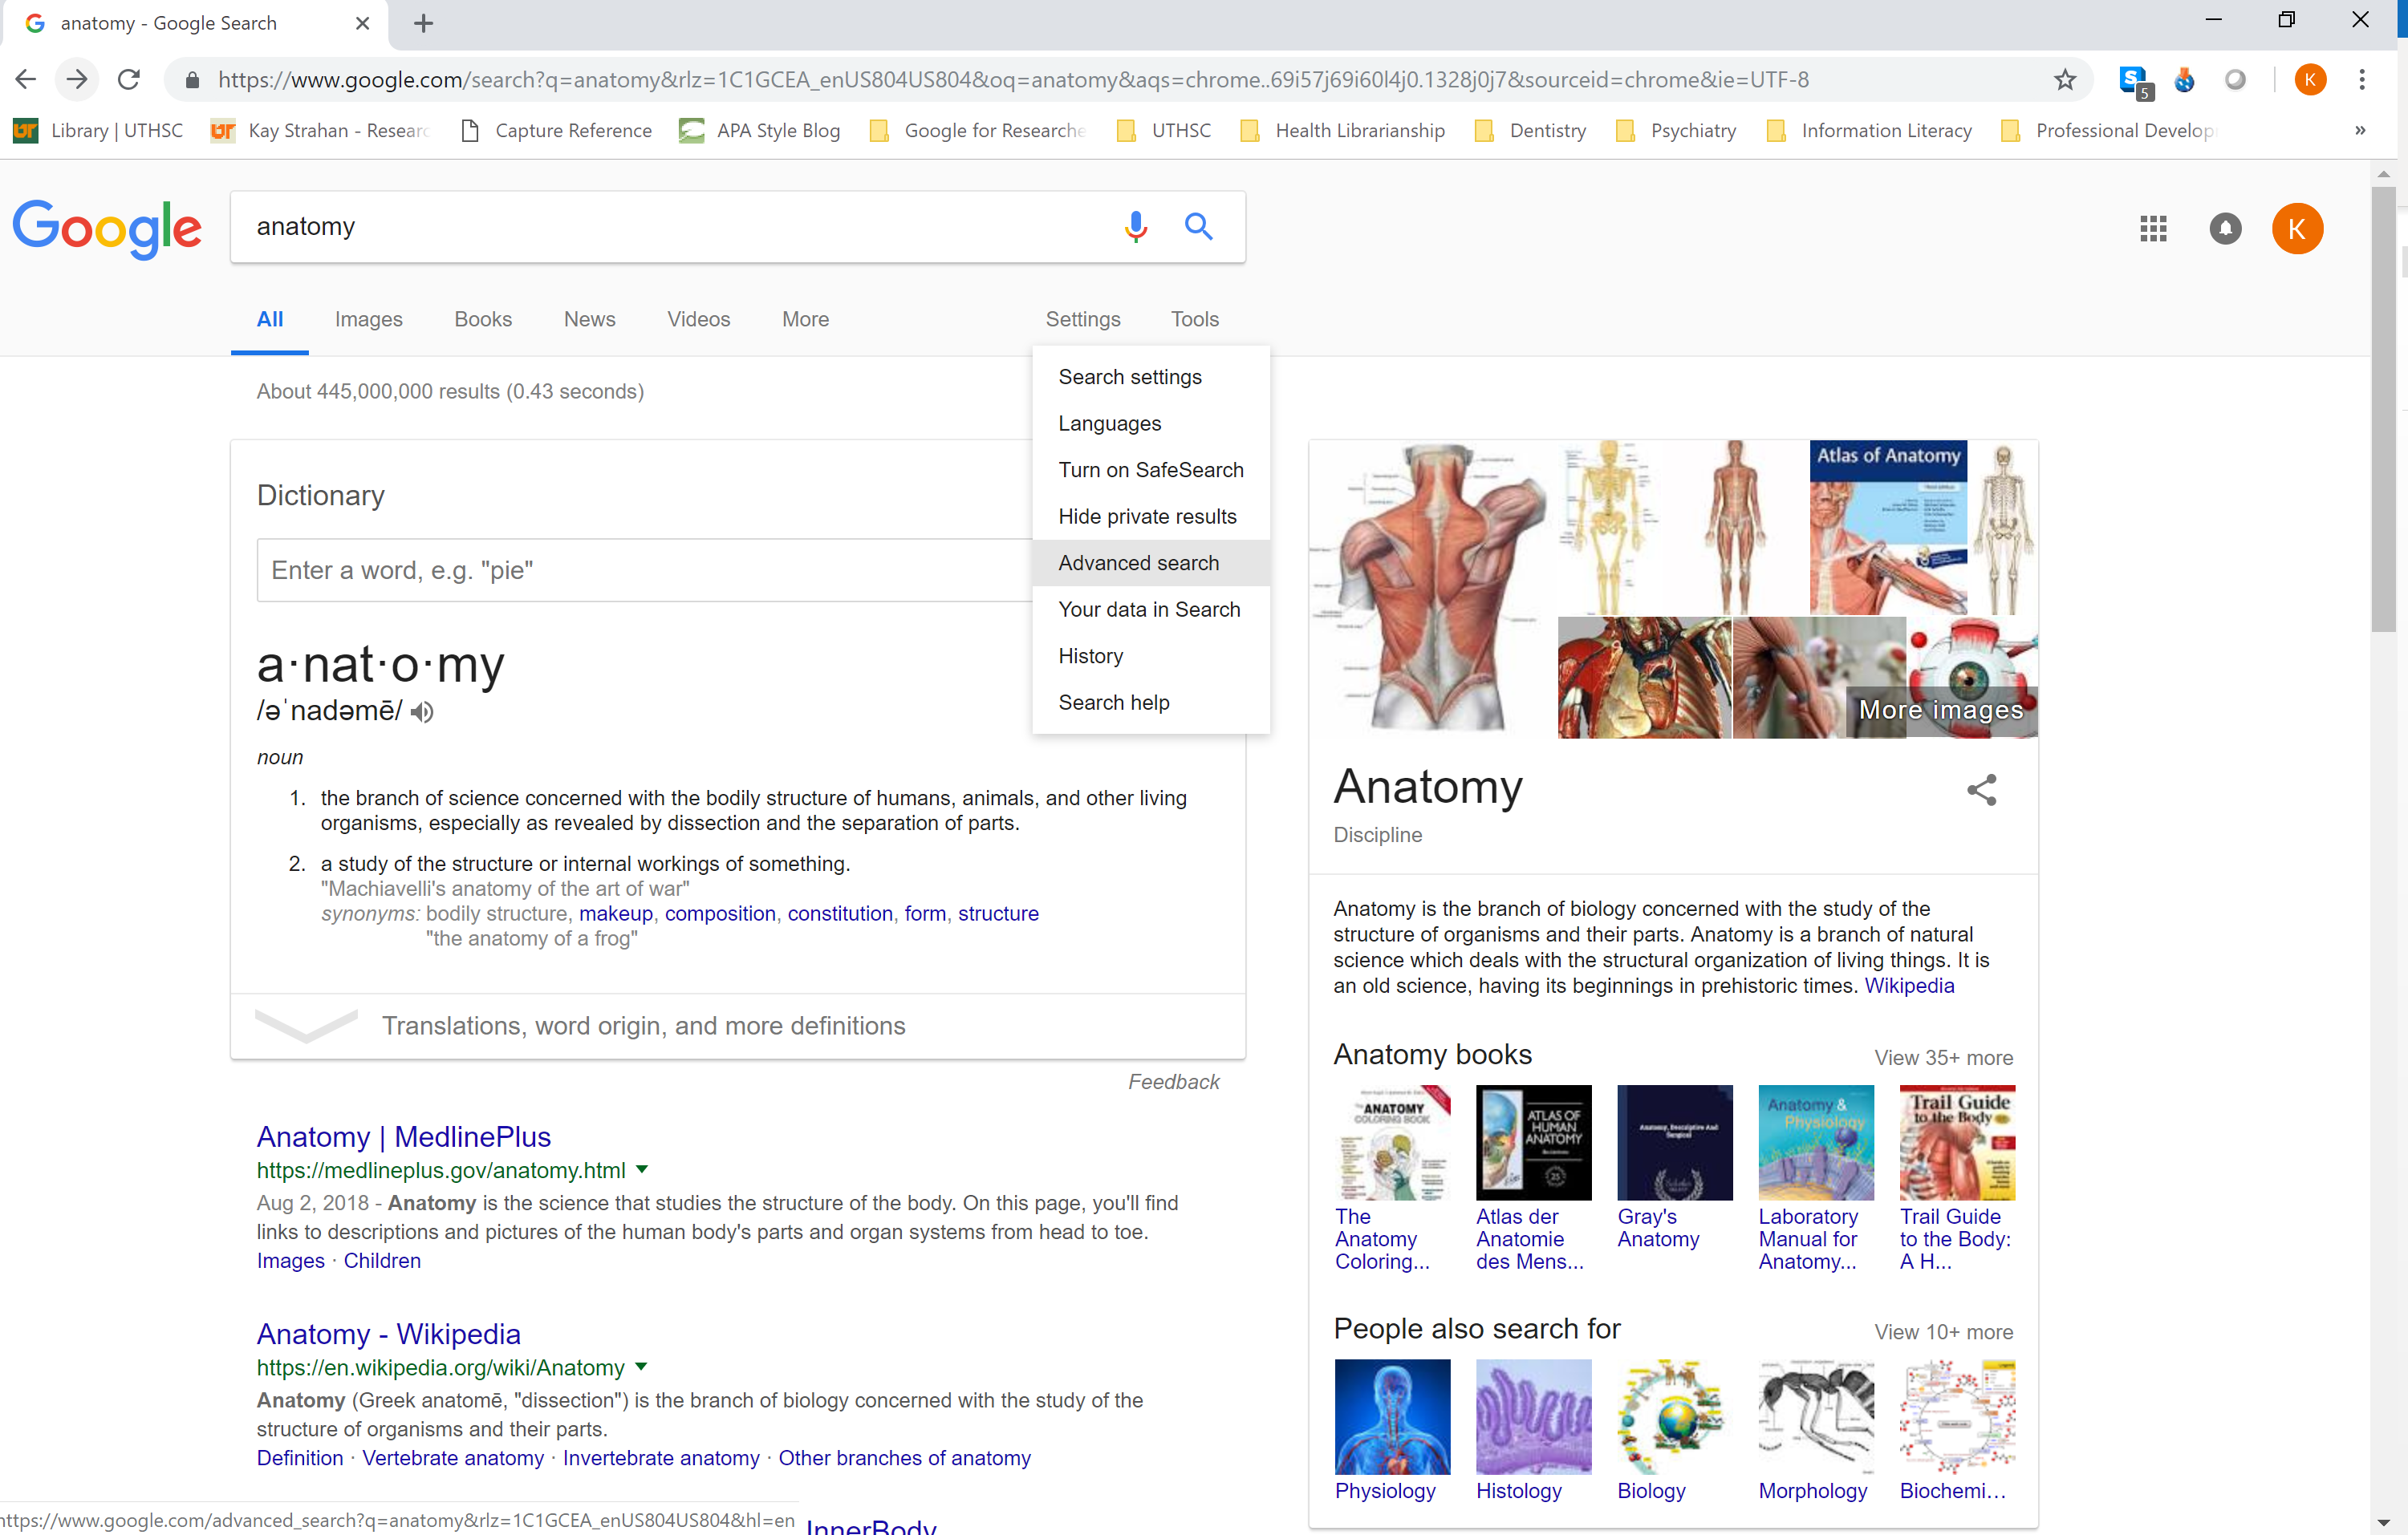Screen dimensions: 2408x1535
Task: Turn on SafeSearch from the menu
Action: click(1150, 470)
